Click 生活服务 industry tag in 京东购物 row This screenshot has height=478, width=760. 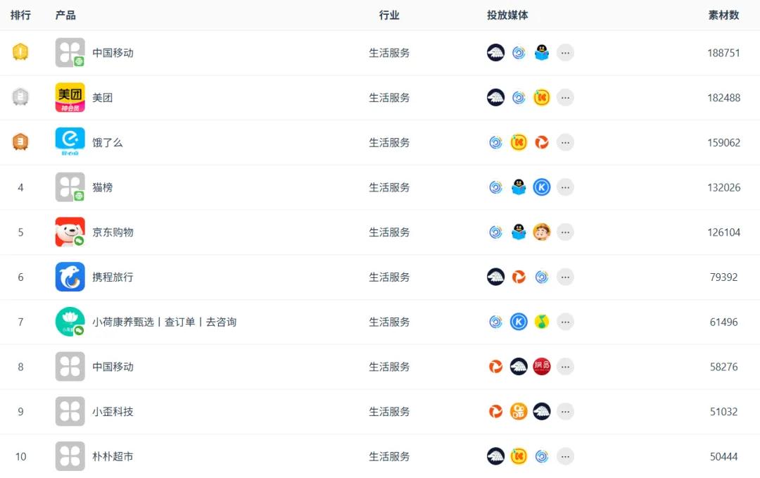click(389, 232)
